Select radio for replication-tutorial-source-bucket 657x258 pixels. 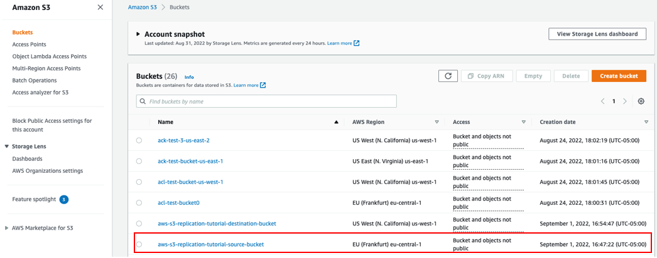coord(139,245)
